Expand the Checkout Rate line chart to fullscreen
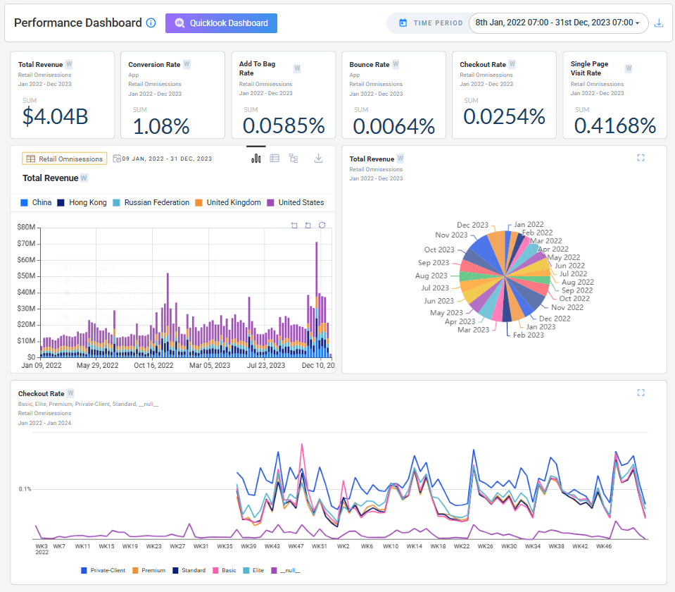Image resolution: width=675 pixels, height=592 pixels. [x=641, y=393]
